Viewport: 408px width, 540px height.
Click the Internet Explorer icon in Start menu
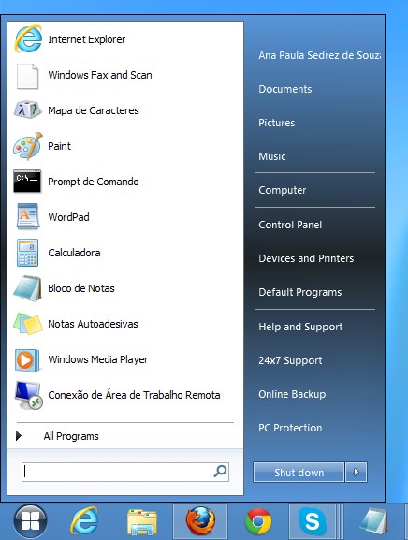(x=28, y=38)
